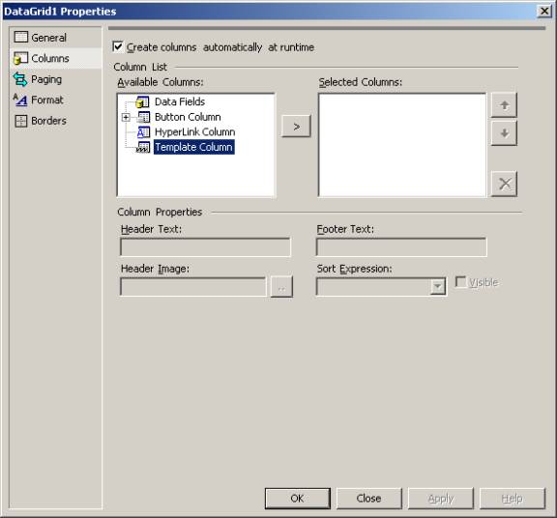557x518 pixels.
Task: Uncheck Create columns automatically at runtime
Action: pyautogui.click(x=118, y=46)
